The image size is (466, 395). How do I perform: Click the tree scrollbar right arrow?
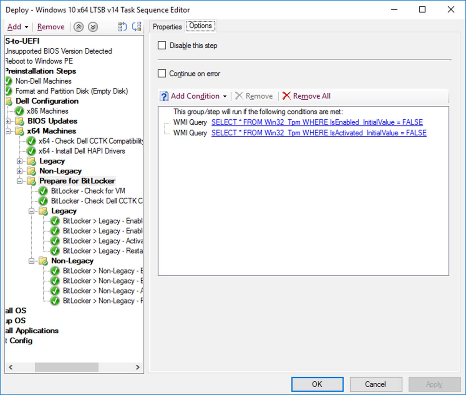tap(138, 367)
